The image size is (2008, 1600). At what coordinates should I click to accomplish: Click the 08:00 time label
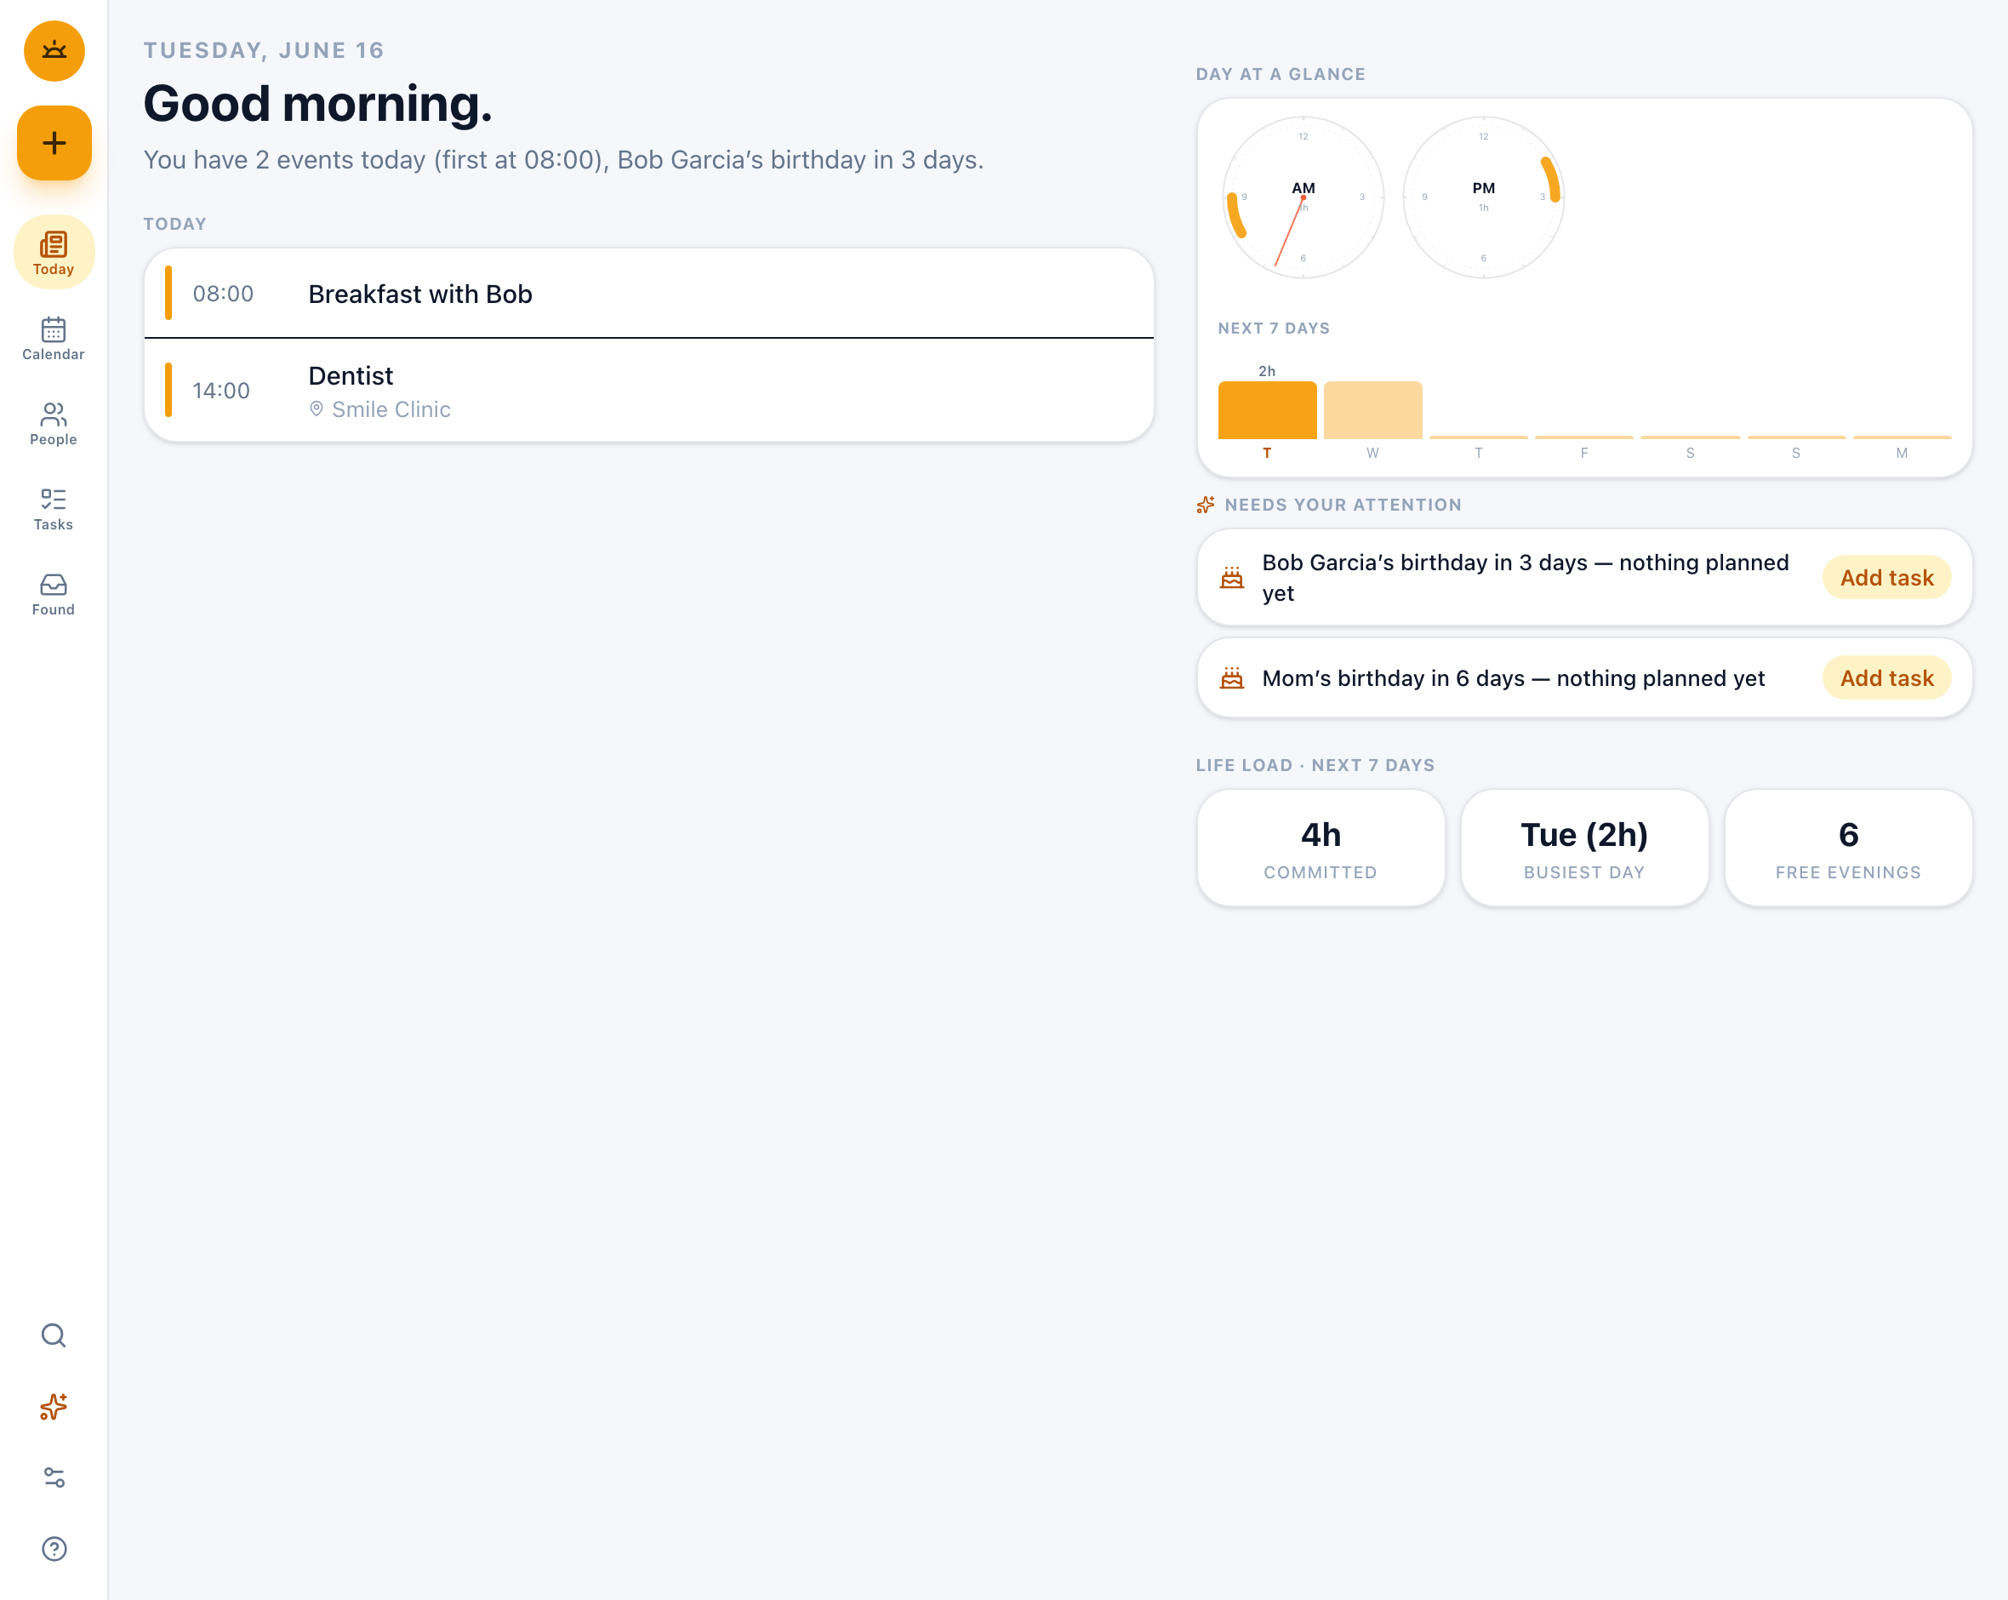tap(223, 294)
